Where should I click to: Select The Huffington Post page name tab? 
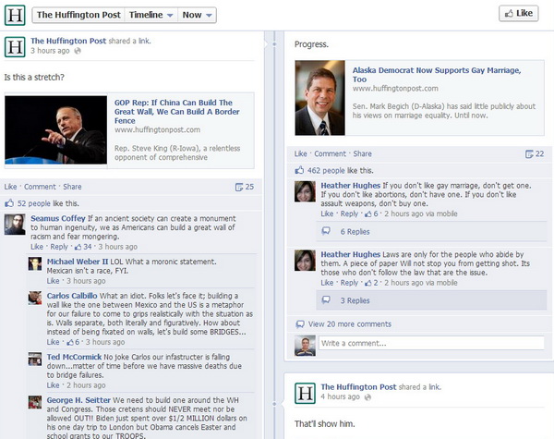click(78, 15)
